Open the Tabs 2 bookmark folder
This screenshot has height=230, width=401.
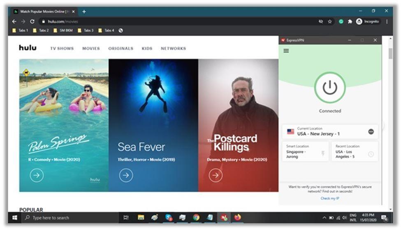click(40, 30)
